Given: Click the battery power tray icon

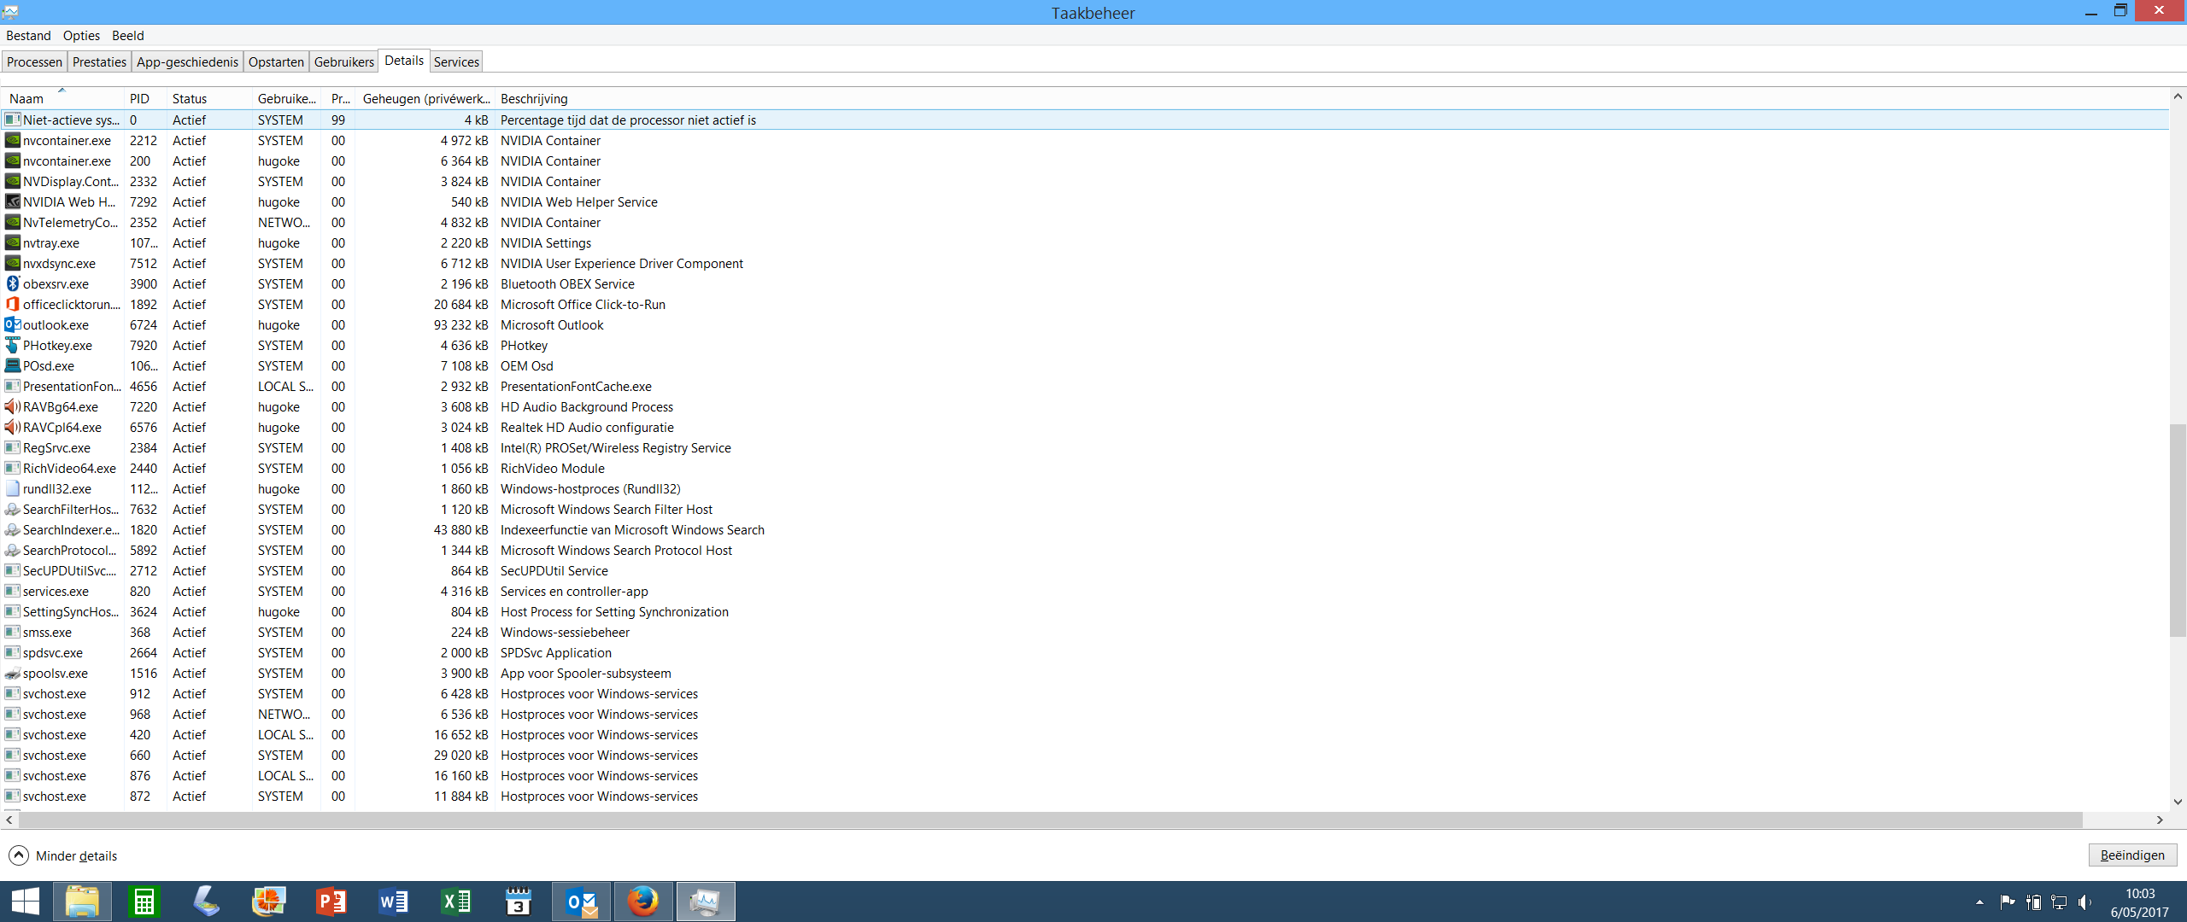Looking at the screenshot, I should click(2033, 902).
